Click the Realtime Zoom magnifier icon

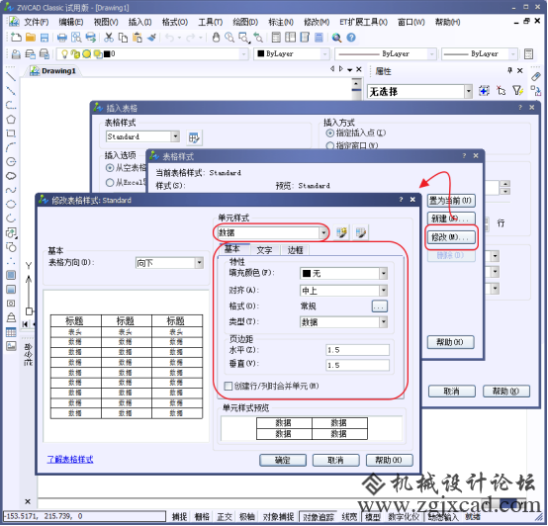tap(229, 38)
